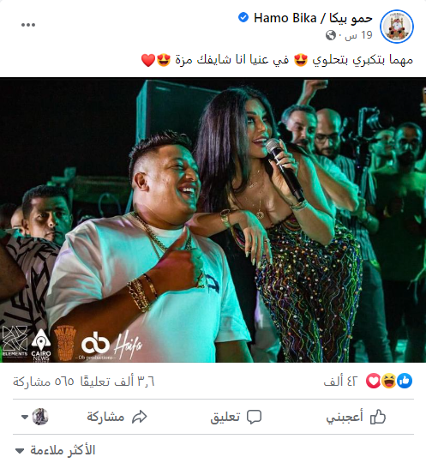Show the 565 shares list
This screenshot has width=426, height=463.
43,382
